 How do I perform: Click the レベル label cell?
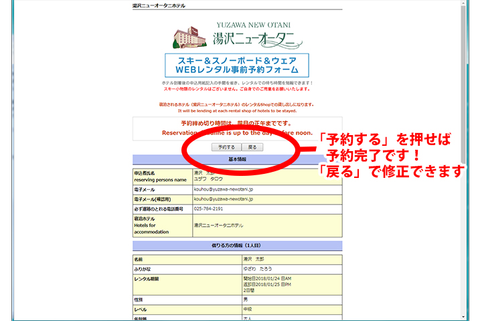pos(187,310)
